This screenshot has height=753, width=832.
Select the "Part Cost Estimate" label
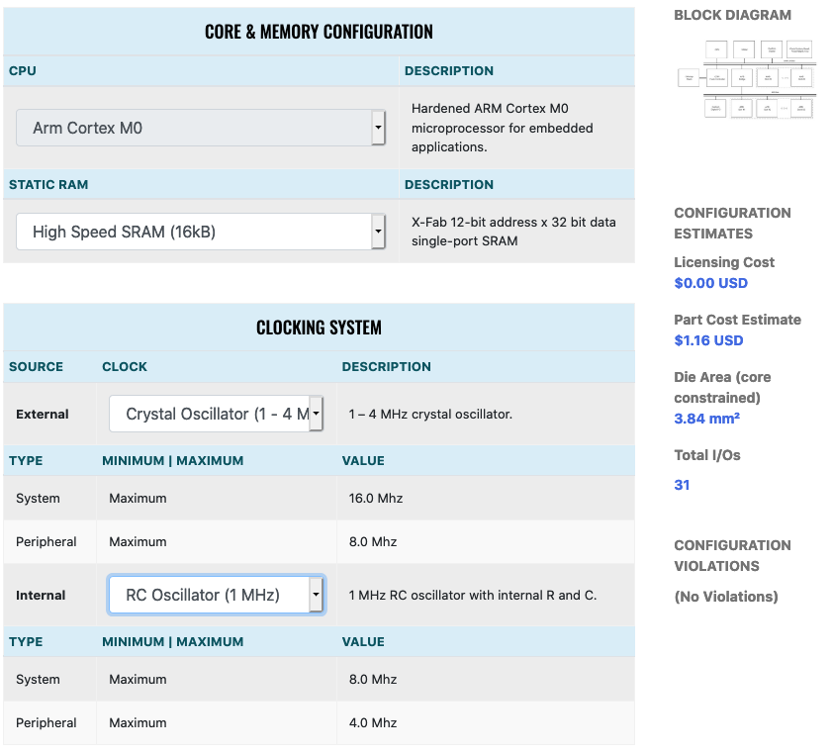point(738,320)
